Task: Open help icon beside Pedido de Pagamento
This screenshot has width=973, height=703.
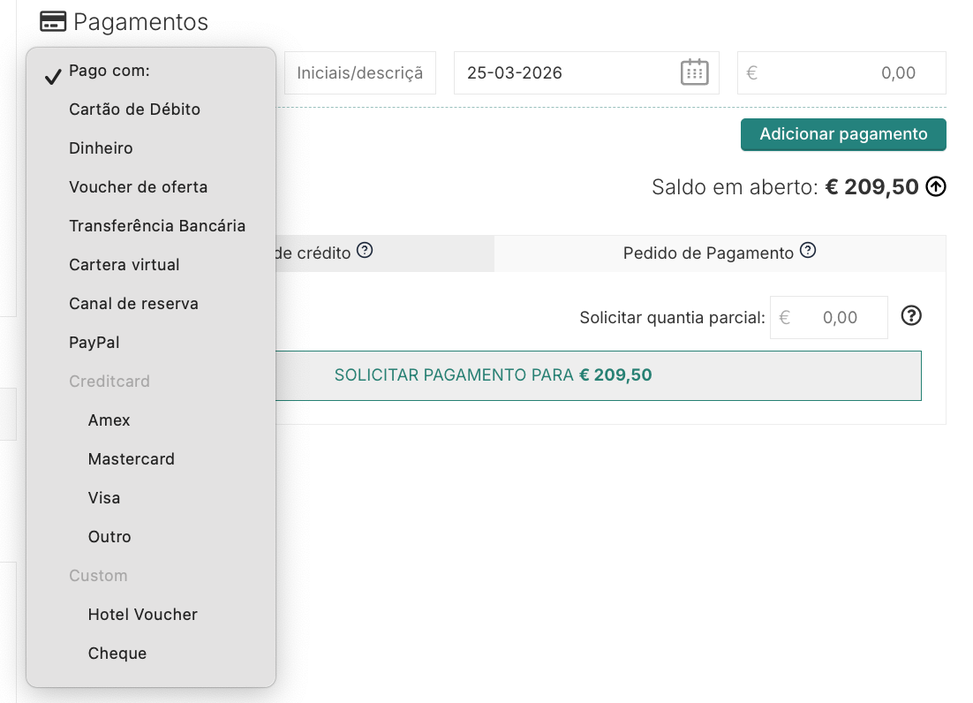Action: point(807,250)
